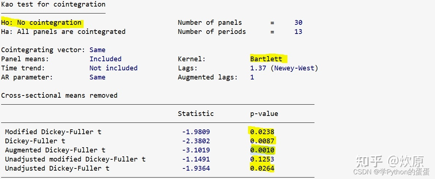Select the statistic -1.9364

point(196,168)
